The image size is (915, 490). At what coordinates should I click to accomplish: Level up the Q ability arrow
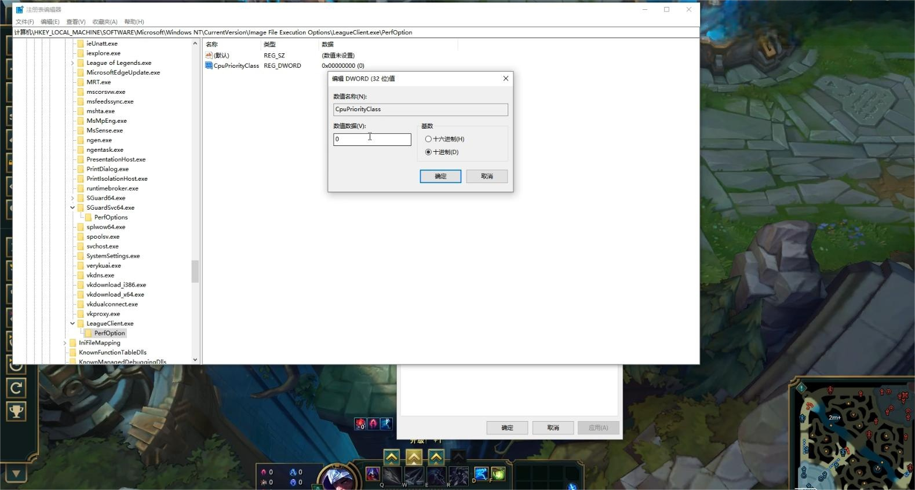coord(392,458)
